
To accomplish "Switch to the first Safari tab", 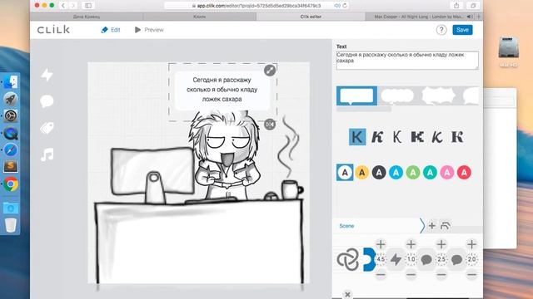I will click(87, 17).
